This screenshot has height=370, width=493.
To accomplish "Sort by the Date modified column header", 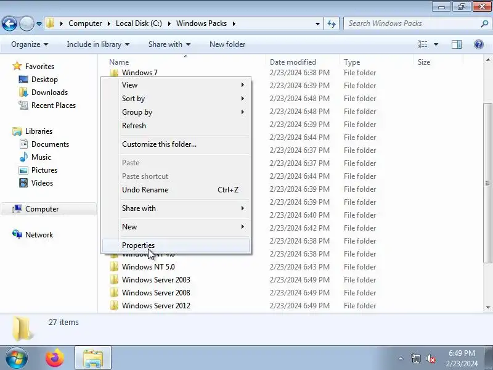I will pyautogui.click(x=293, y=62).
